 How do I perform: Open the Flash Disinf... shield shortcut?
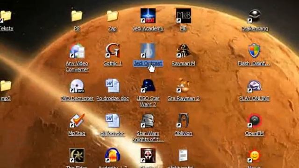point(254,50)
